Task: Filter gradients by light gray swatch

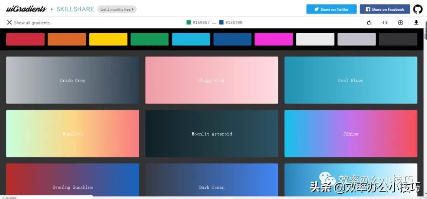Action: [357, 39]
